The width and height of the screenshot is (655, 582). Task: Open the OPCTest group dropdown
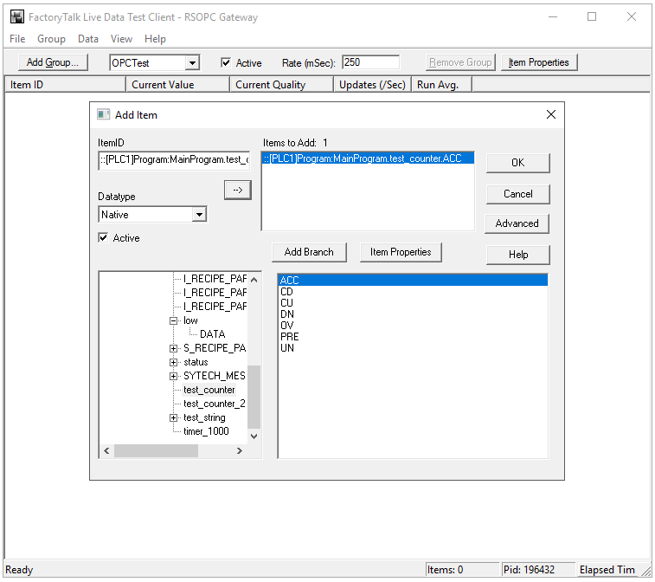pos(192,63)
